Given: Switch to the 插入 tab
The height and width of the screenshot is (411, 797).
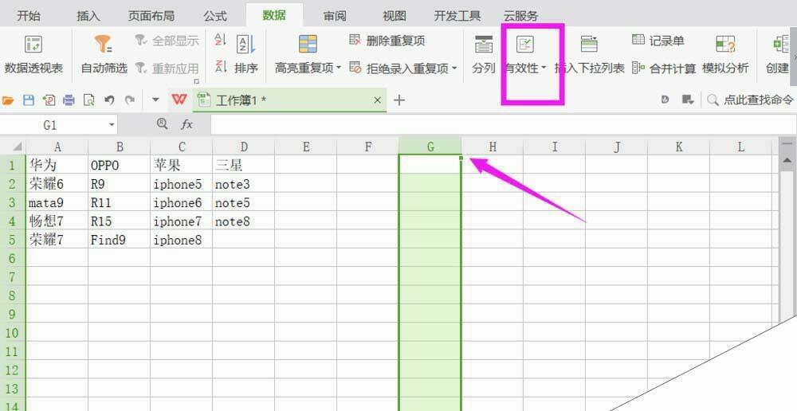Looking at the screenshot, I should pos(88,16).
